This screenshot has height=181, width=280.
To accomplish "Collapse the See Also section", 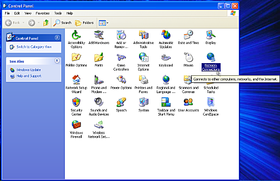I will 57,61.
